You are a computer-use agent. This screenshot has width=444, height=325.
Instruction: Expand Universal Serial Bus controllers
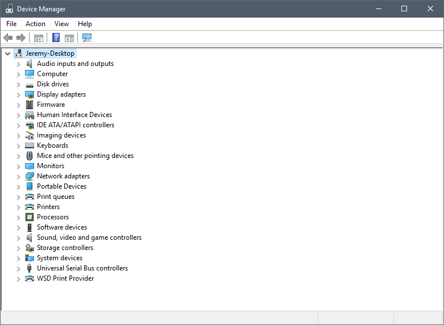[x=18, y=269]
